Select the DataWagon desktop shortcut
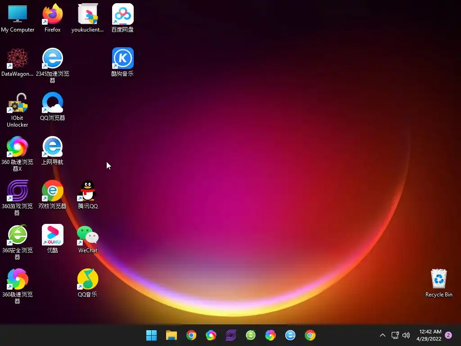This screenshot has width=461, height=346. pos(18,62)
